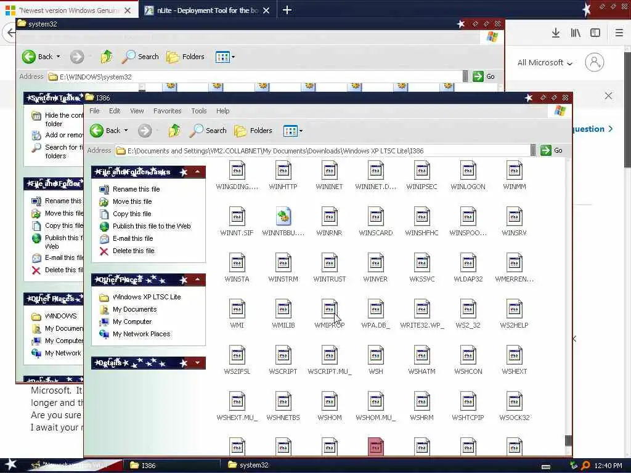Select the WMIPROP file icon

pos(330,309)
